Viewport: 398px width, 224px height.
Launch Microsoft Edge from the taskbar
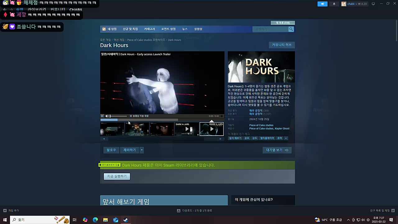[95, 220]
